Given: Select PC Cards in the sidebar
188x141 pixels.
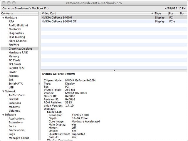Looking at the screenshot, I should (x=14, y=60).
